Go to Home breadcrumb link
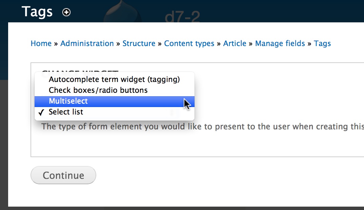 coord(41,43)
